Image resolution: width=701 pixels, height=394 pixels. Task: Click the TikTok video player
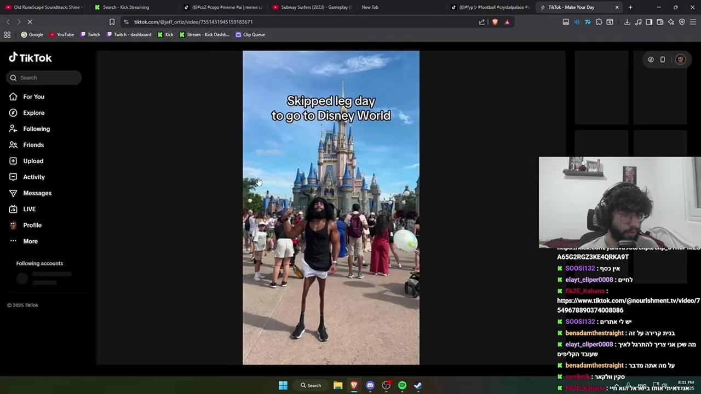click(331, 208)
